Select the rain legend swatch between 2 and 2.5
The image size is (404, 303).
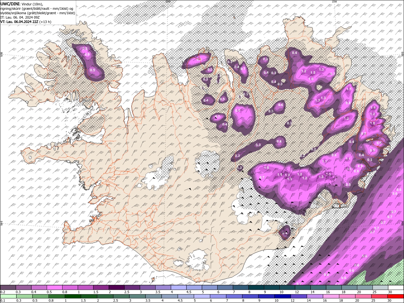pos(105,296)
